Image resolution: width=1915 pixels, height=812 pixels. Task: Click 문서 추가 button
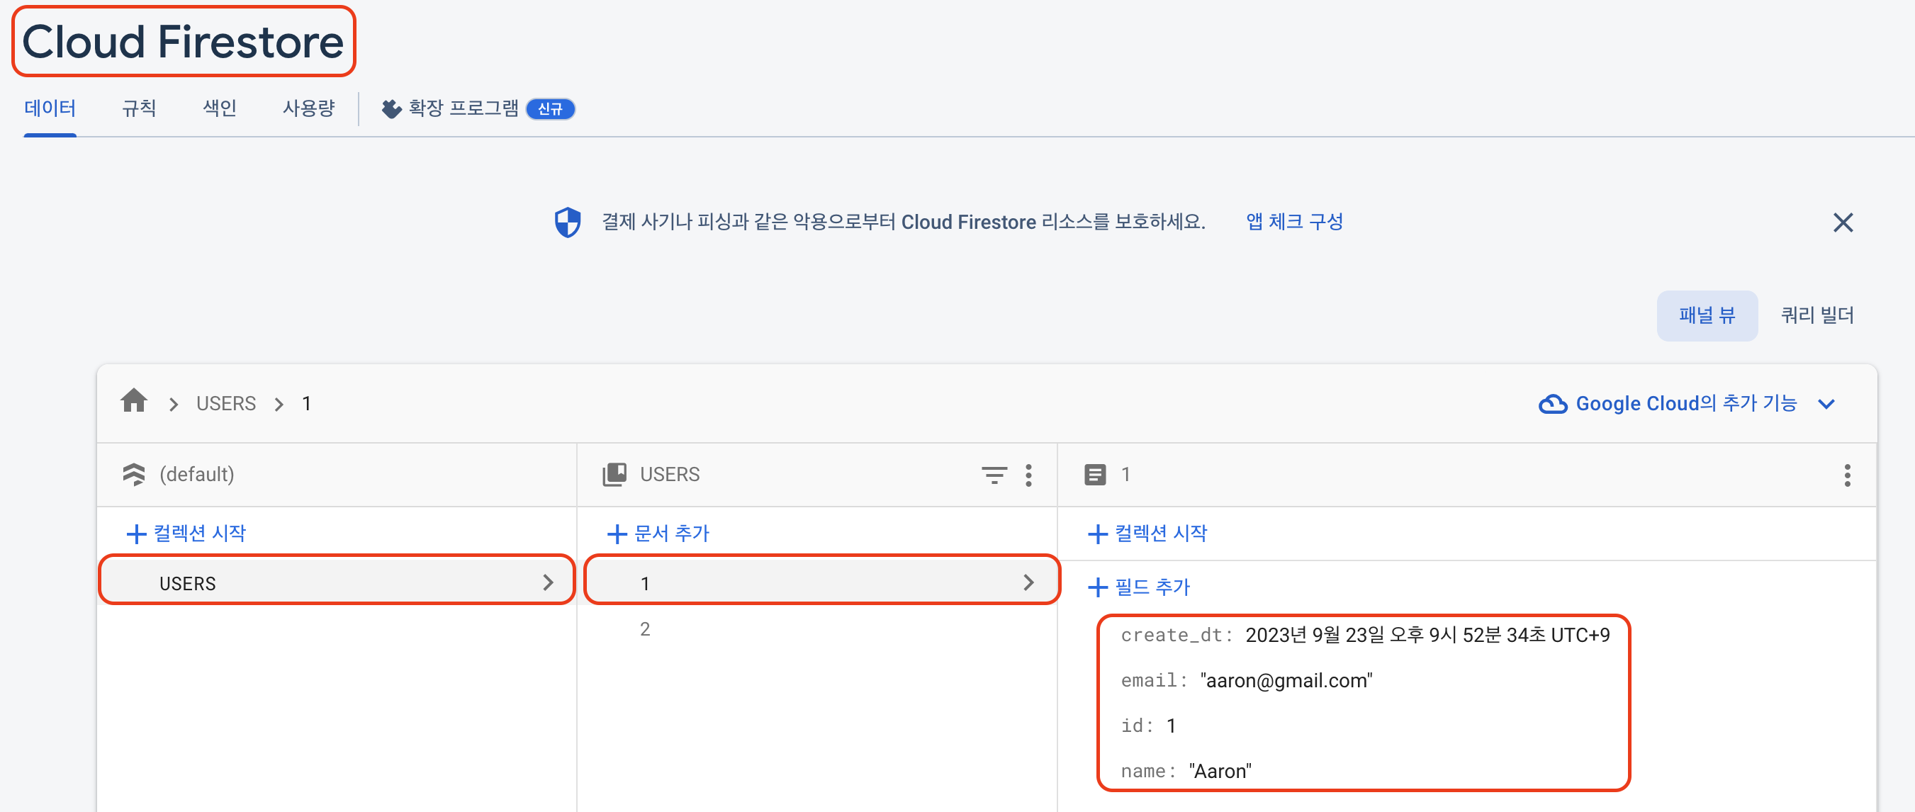658,534
